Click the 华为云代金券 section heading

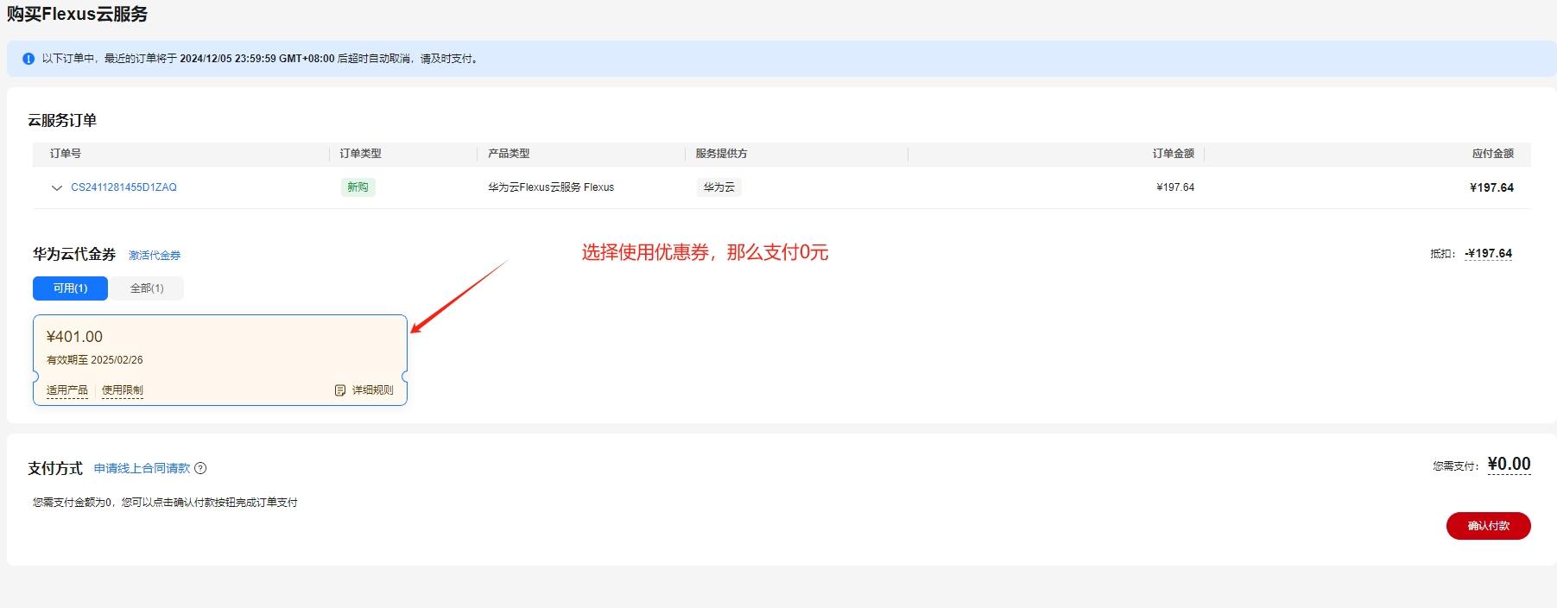[74, 254]
